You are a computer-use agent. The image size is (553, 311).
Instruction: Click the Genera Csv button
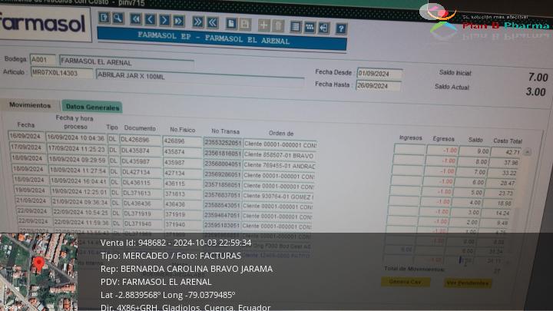pyautogui.click(x=406, y=281)
